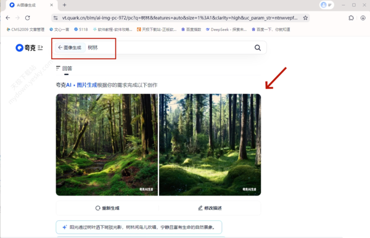Open a new browser tab
This screenshot has width=370, height=238.
(x=64, y=5)
